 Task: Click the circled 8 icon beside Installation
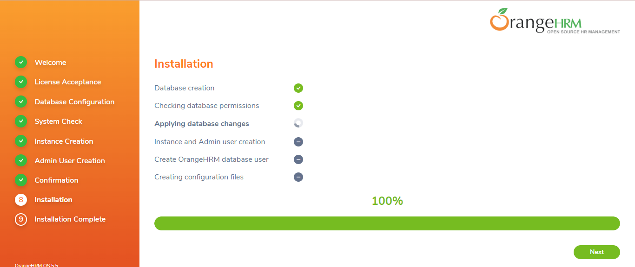(21, 199)
